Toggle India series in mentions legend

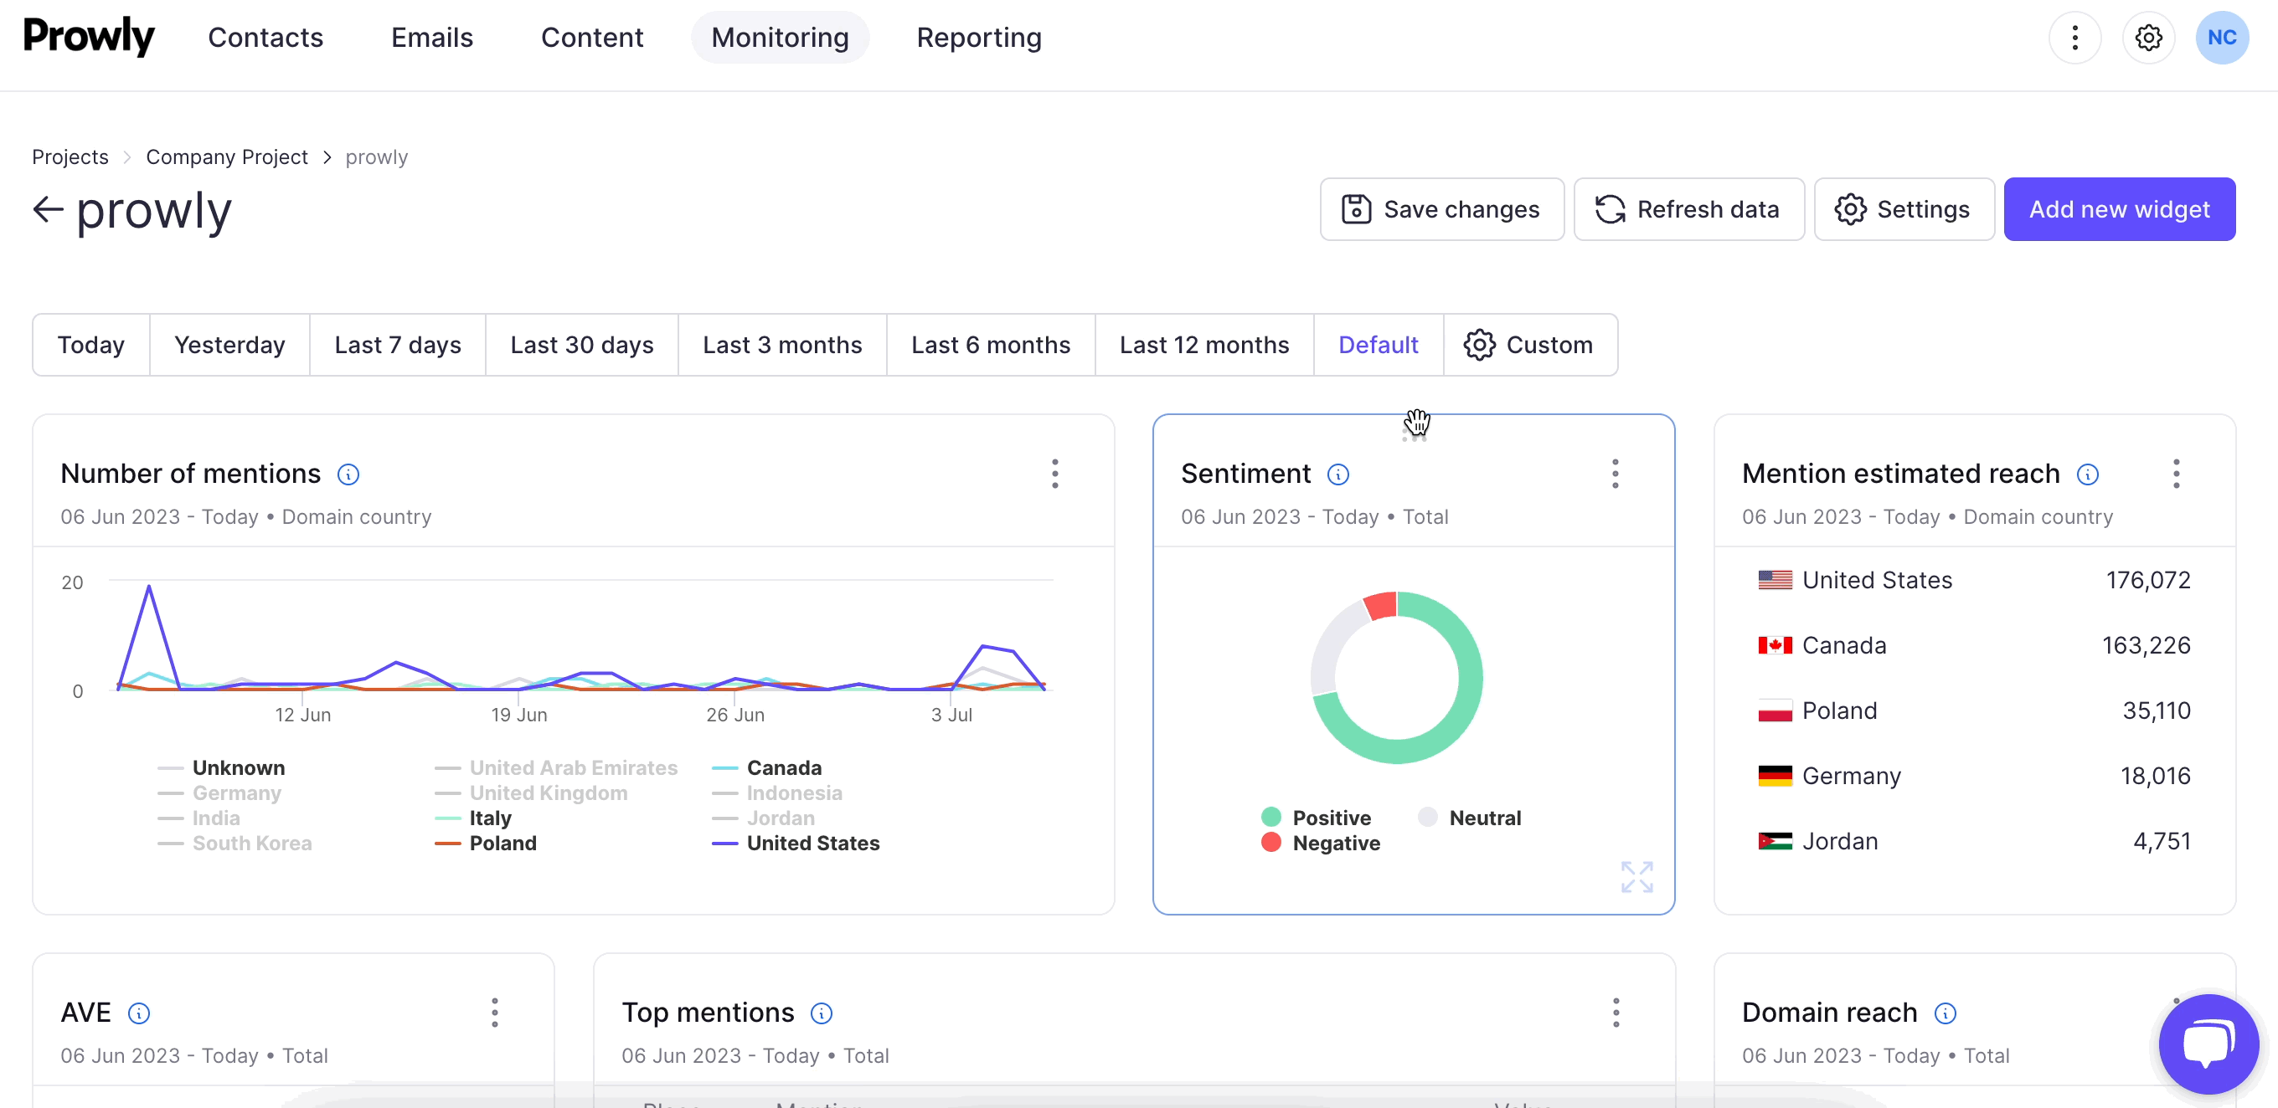point(199,818)
